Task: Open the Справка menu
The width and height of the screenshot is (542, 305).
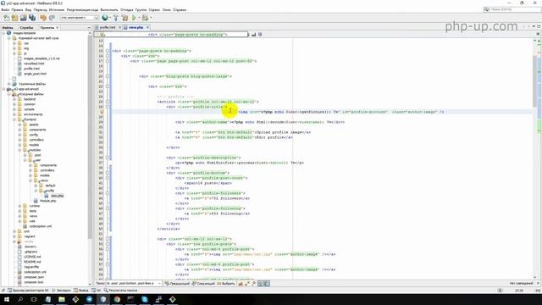Action: pyautogui.click(x=180, y=10)
